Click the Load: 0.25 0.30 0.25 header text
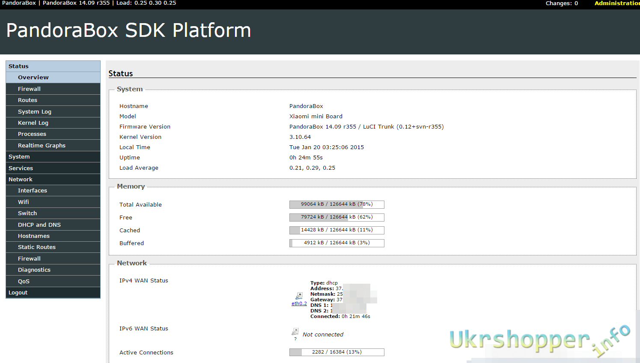Viewport: 640px width, 363px height. pos(146,3)
